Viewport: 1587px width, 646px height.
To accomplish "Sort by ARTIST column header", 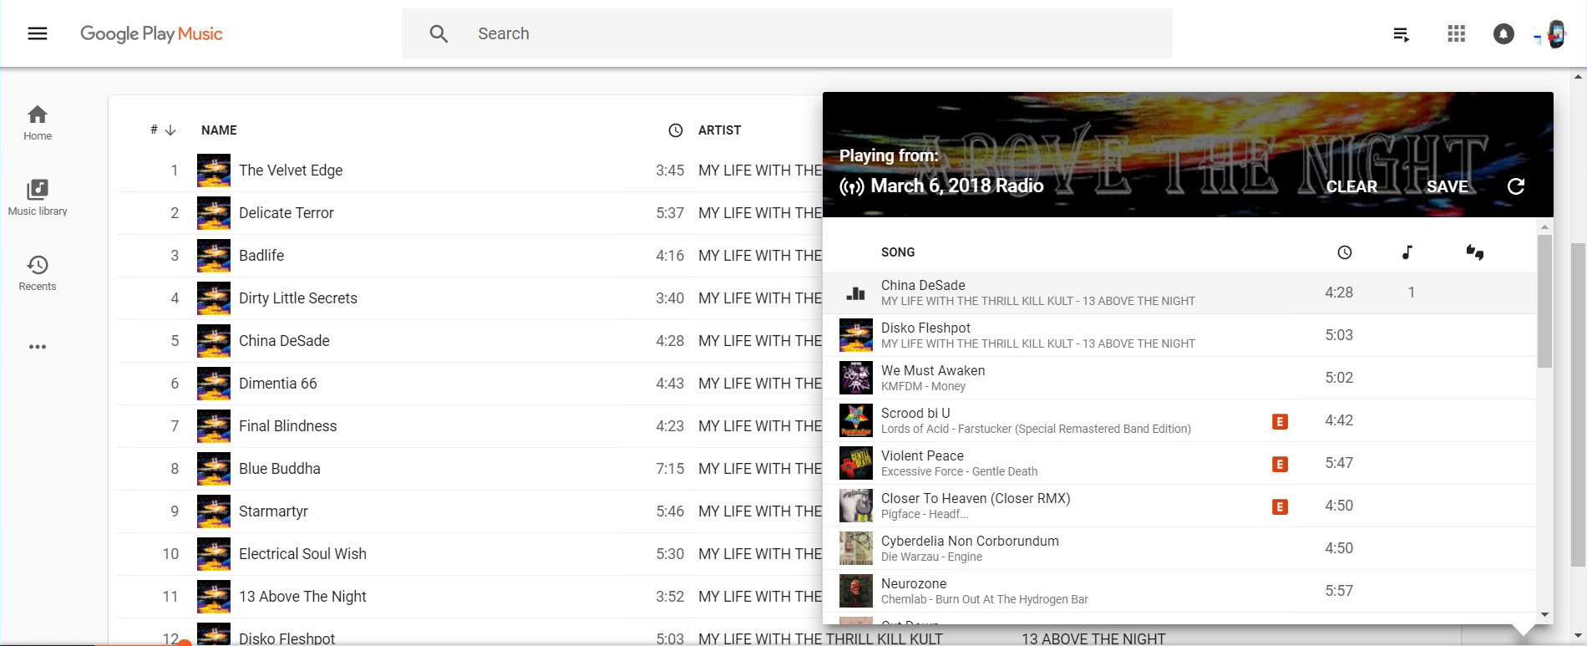I will tap(719, 130).
